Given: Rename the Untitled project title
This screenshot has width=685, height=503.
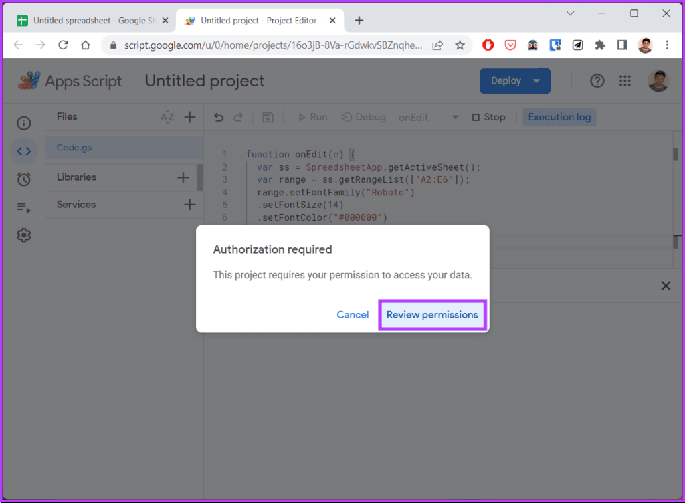Looking at the screenshot, I should click(x=205, y=81).
